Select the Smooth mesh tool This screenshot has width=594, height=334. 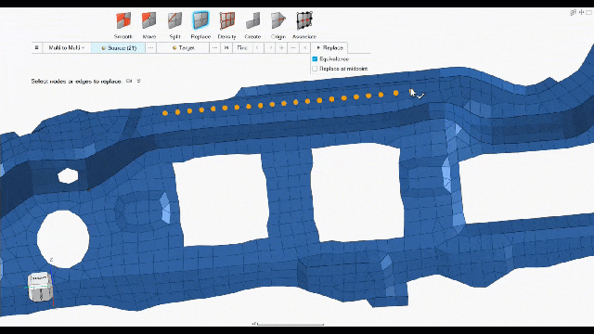click(123, 20)
